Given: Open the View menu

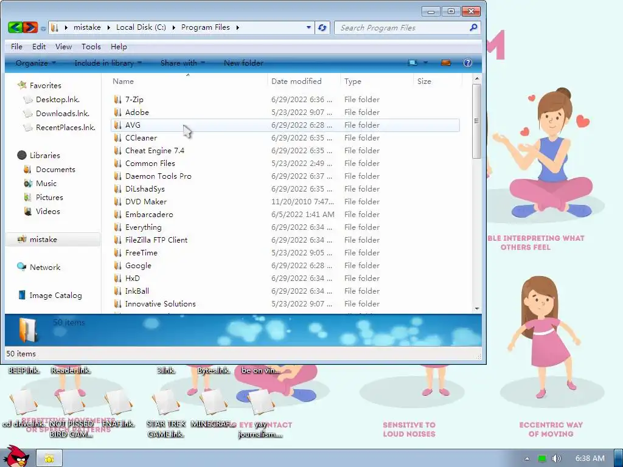Looking at the screenshot, I should tap(63, 46).
